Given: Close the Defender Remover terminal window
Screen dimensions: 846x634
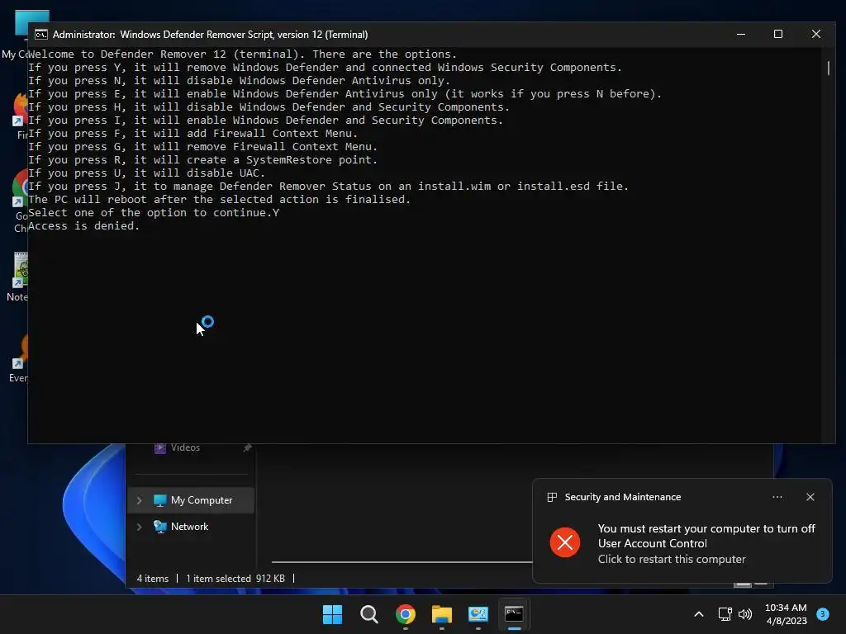Looking at the screenshot, I should click(x=815, y=34).
